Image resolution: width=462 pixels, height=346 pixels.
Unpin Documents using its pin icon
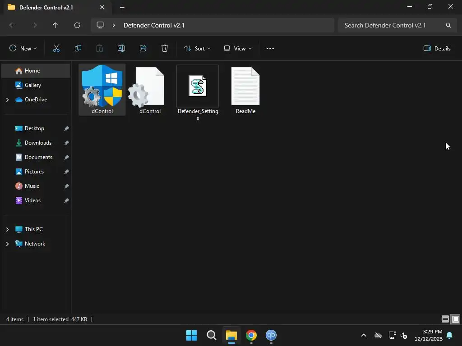tap(67, 157)
